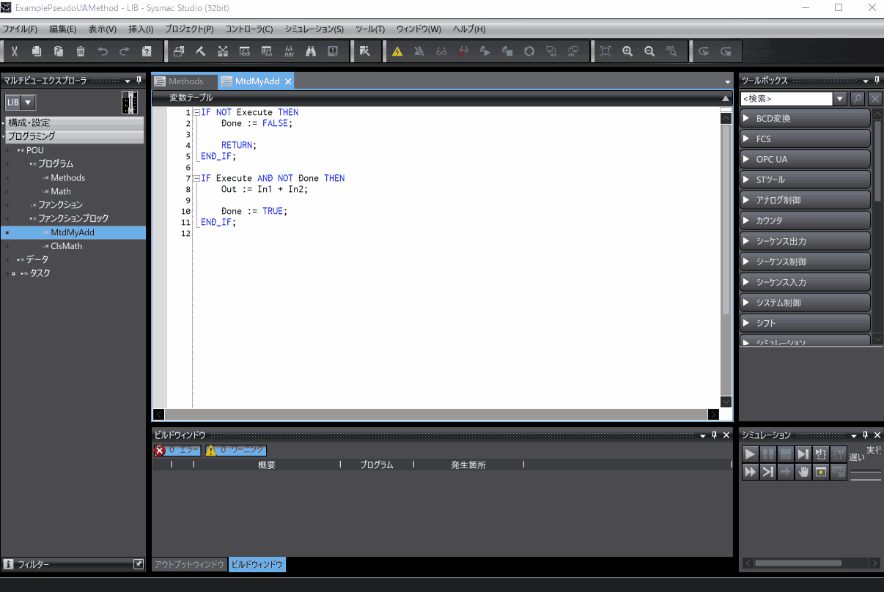Image resolution: width=884 pixels, height=592 pixels.
Task: Open toolbox search dropdown arrow
Action: (x=840, y=98)
